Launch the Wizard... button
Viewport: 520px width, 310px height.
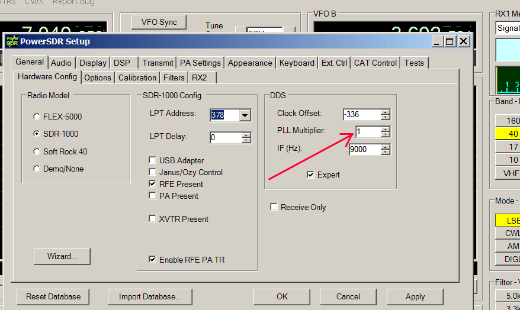click(62, 256)
